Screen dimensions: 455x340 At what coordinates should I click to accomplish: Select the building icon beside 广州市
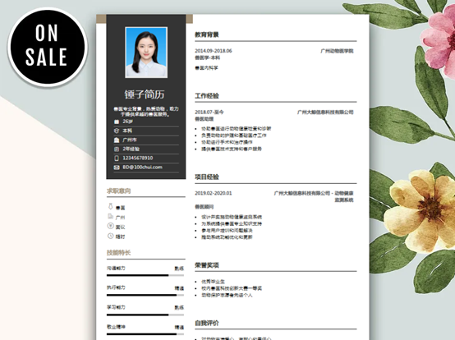click(x=117, y=140)
